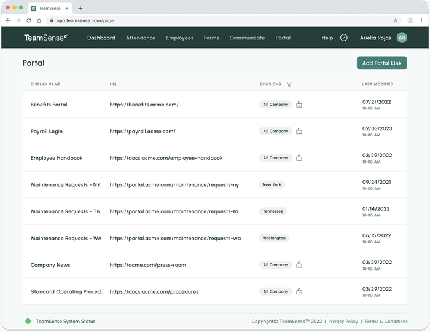Screen dimensions: 430x332
Task: Reload the page with the refresh icon
Action: (x=28, y=20)
